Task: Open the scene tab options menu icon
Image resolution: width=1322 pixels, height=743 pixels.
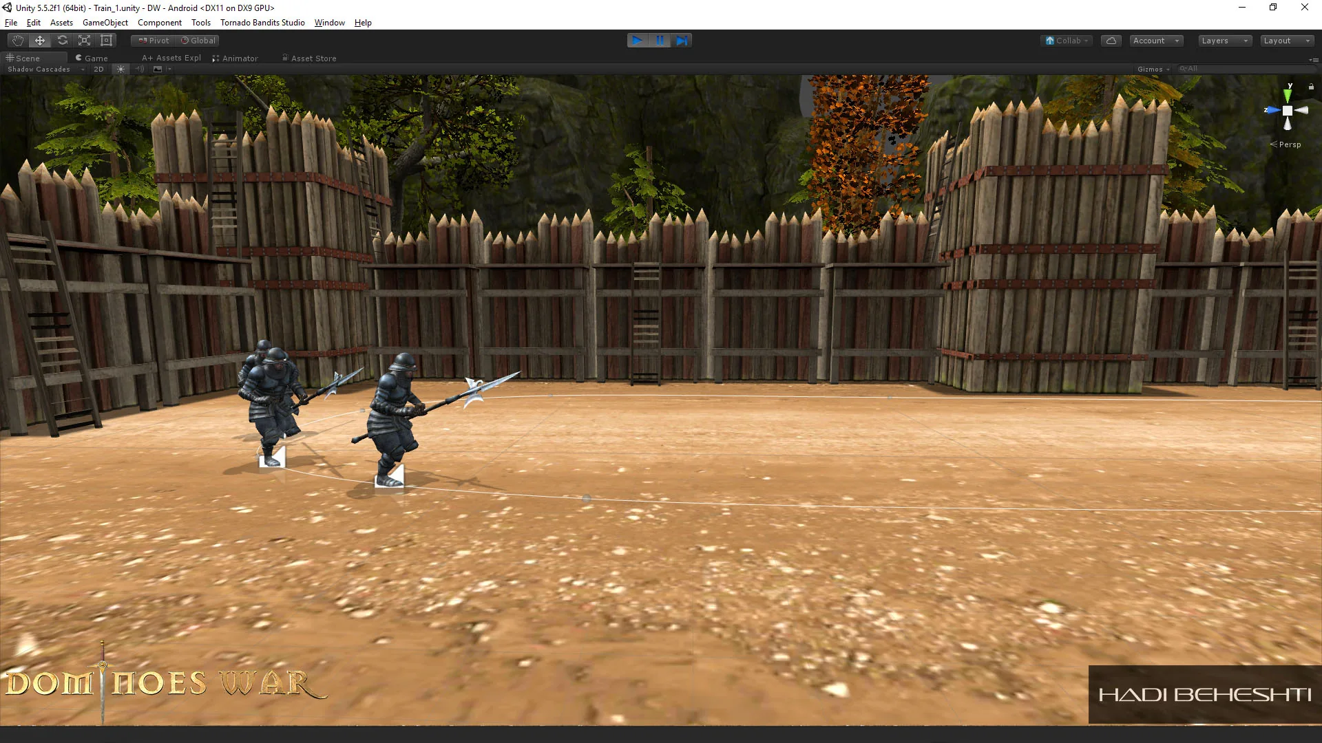Action: 1314,60
